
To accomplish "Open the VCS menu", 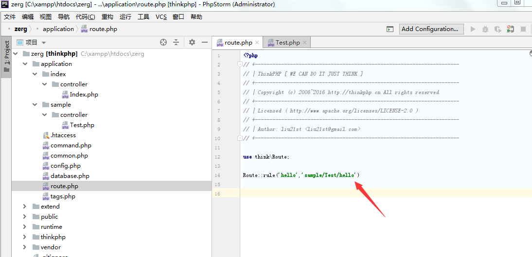I will click(161, 17).
